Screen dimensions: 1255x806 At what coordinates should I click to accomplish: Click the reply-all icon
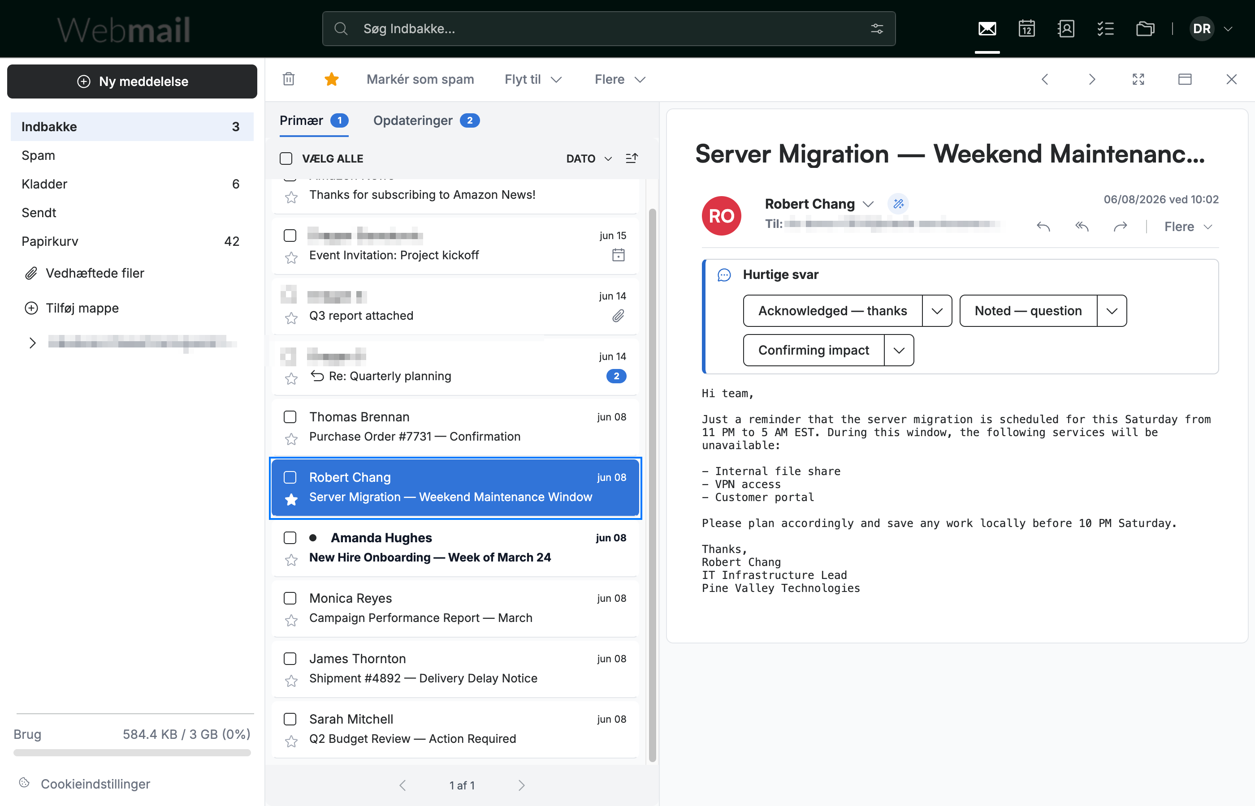1082,227
